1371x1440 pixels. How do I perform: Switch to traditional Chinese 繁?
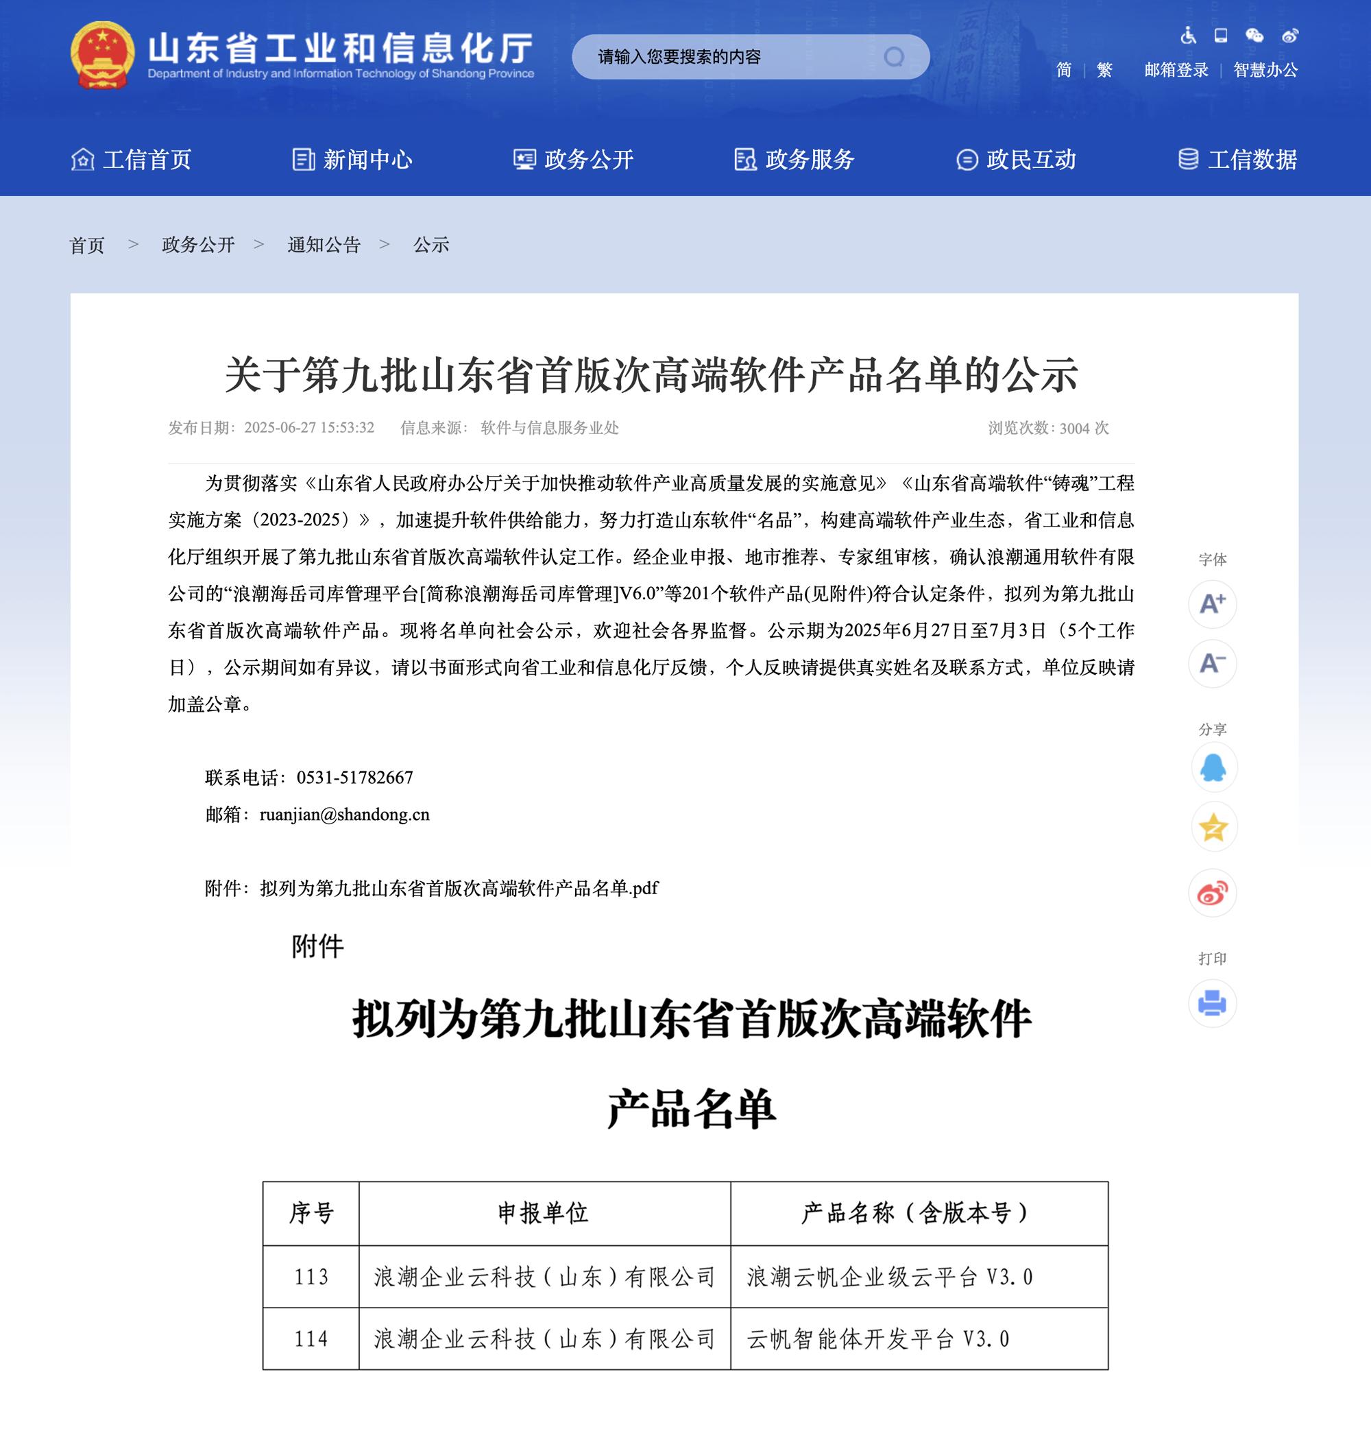point(1104,70)
